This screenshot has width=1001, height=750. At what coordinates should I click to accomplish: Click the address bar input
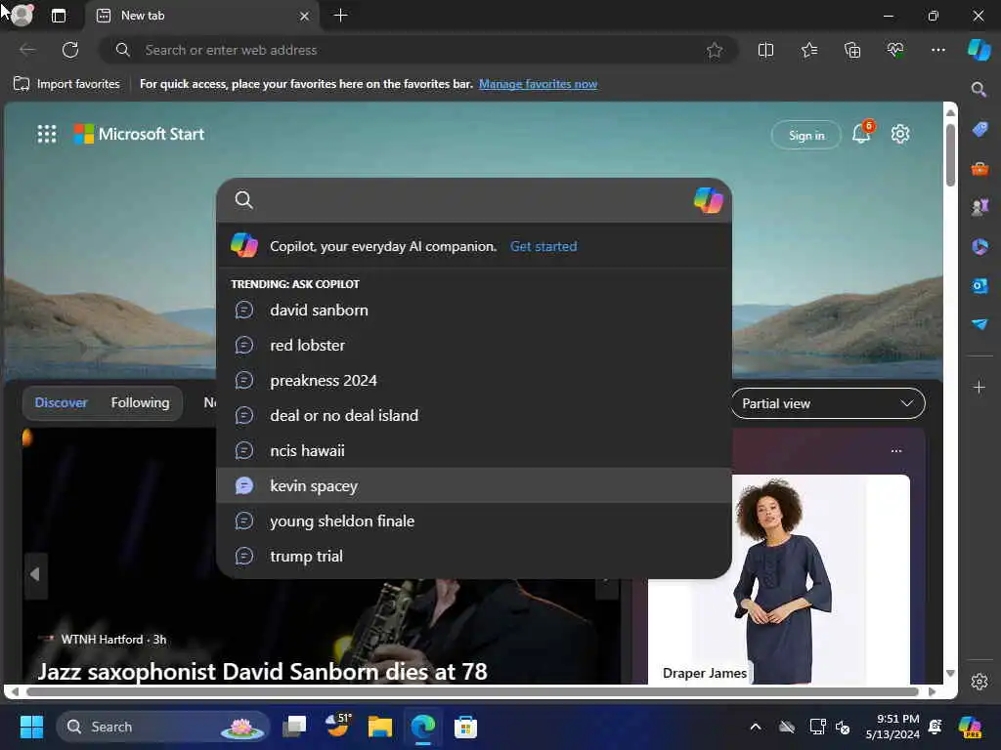pos(418,50)
